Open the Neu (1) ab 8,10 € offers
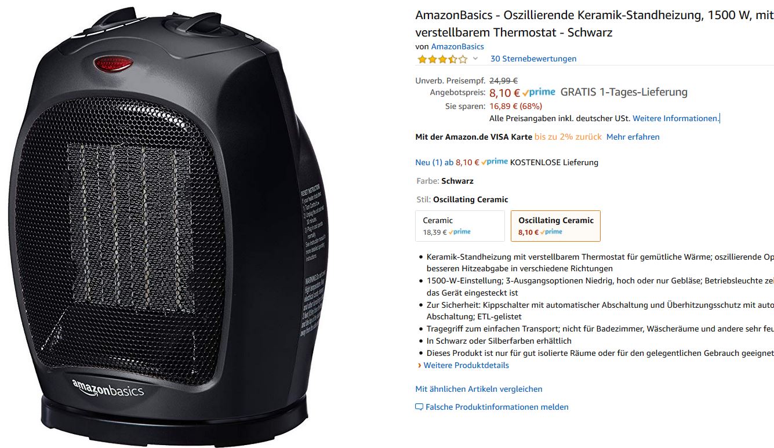The height and width of the screenshot is (448, 774). [x=447, y=162]
